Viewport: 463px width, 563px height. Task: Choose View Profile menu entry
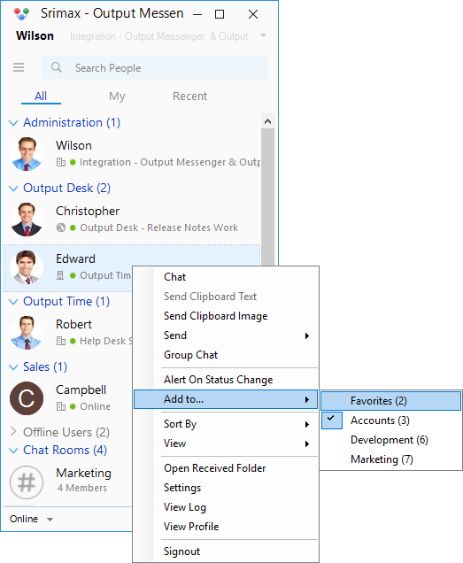(x=226, y=527)
